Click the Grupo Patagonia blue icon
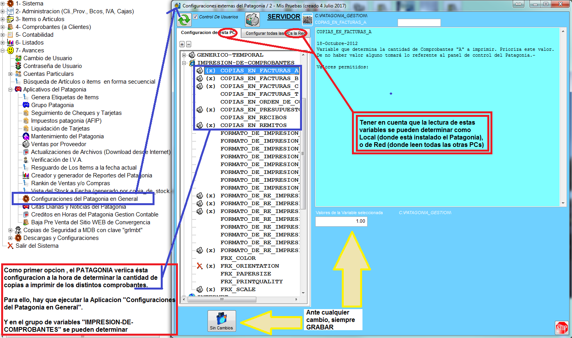The image size is (572, 338). [x=26, y=105]
